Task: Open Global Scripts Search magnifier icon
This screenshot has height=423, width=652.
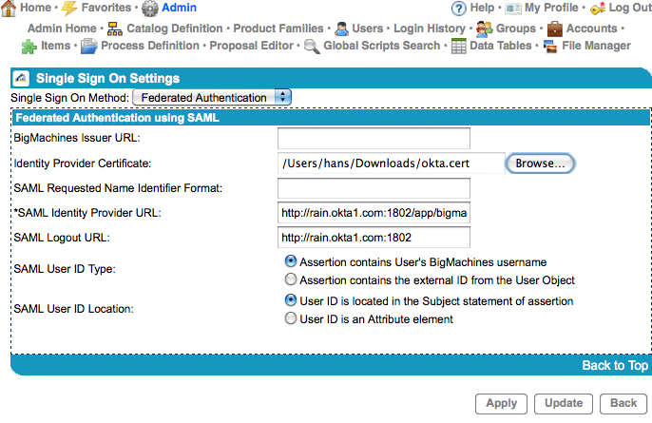Action: pyautogui.click(x=312, y=46)
